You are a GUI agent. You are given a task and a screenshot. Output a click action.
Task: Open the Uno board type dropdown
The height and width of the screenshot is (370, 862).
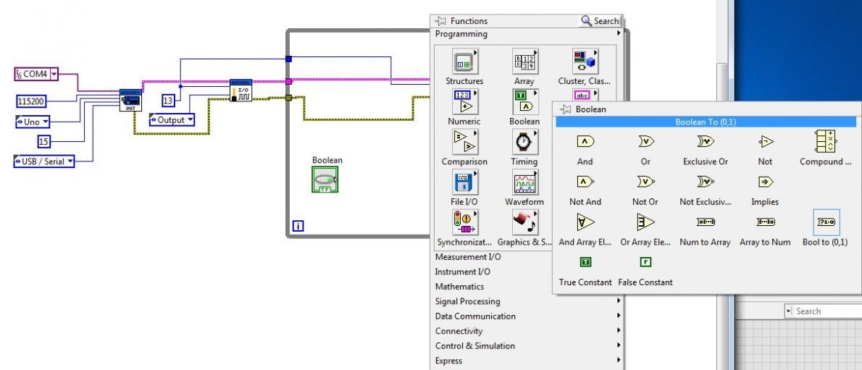tap(45, 122)
